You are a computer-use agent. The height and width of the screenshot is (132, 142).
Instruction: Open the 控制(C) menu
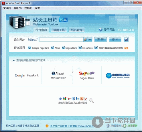point(28,8)
